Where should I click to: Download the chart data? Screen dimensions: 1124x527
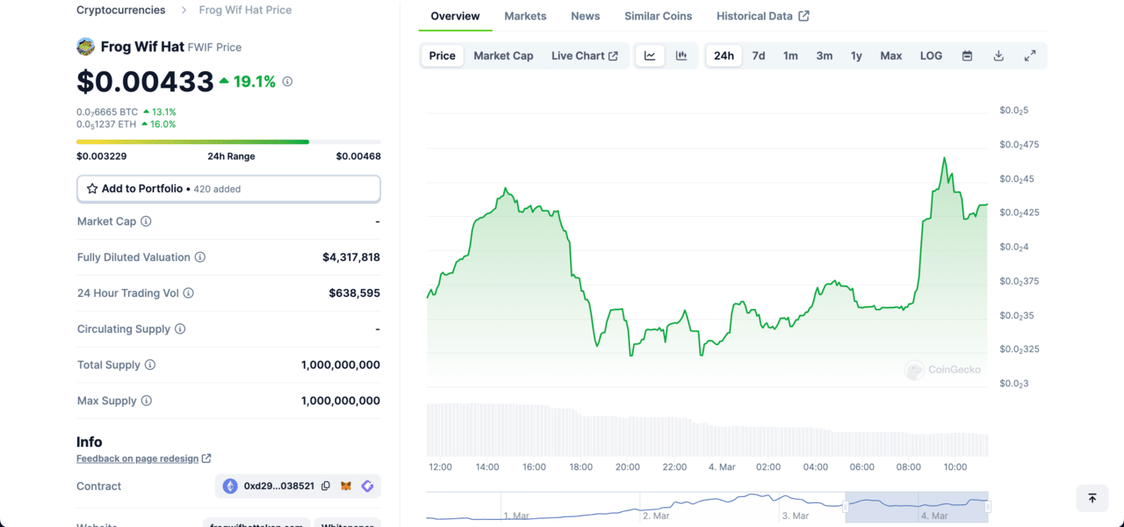pos(998,55)
